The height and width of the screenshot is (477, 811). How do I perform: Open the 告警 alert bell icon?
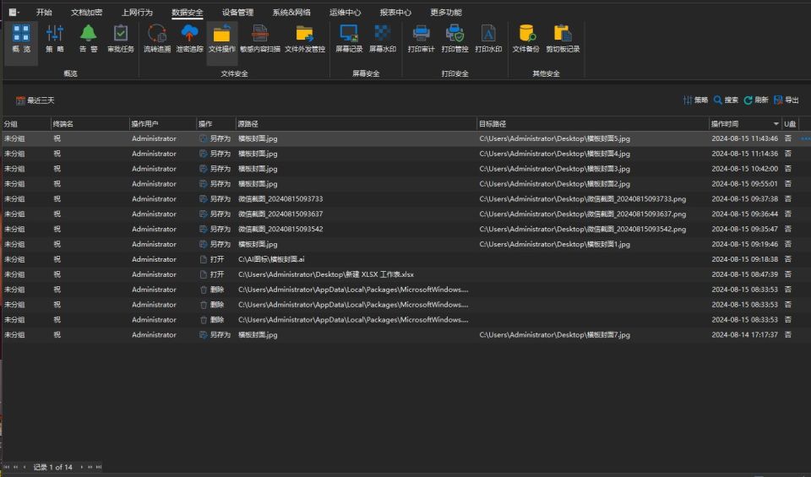(89, 40)
